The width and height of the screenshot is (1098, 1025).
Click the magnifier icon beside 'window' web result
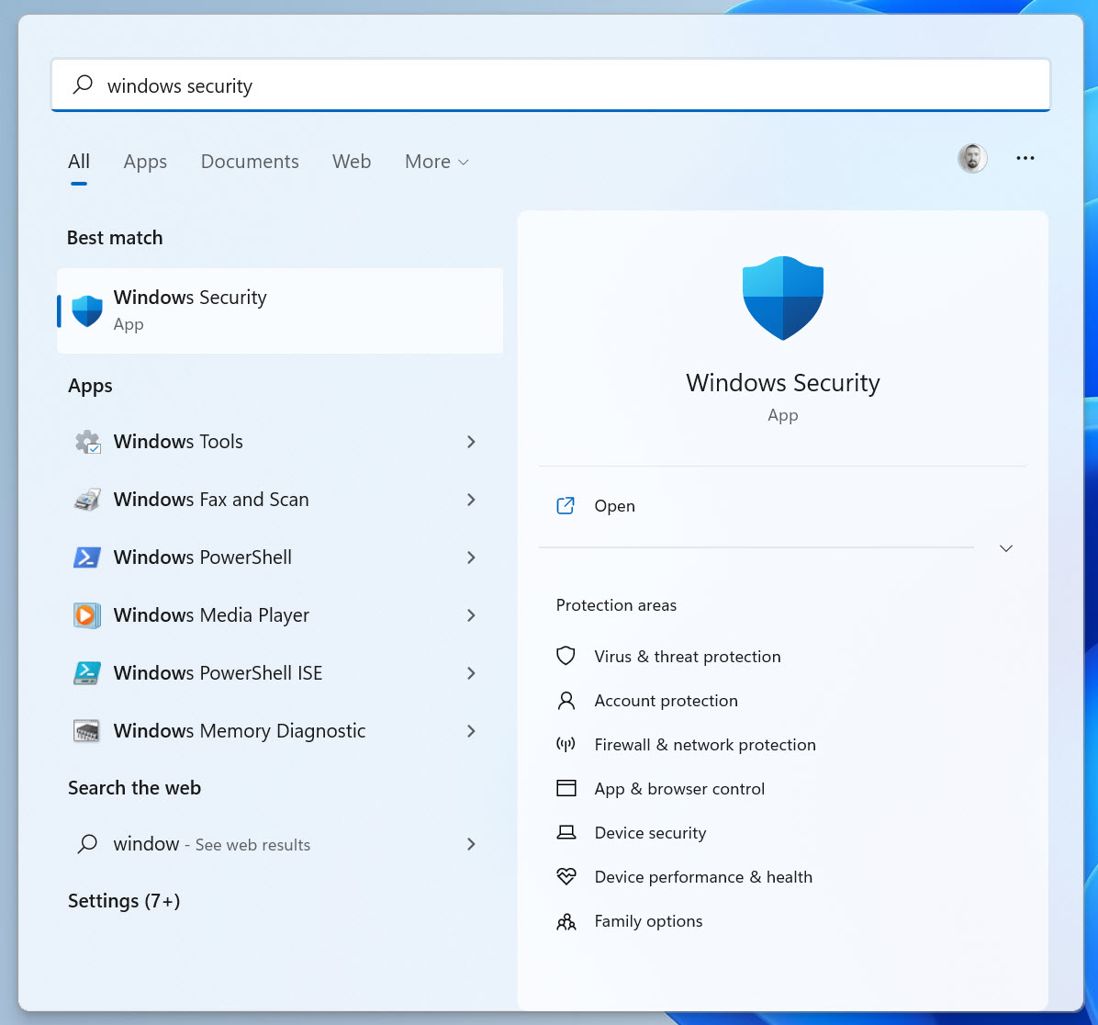pyautogui.click(x=87, y=843)
